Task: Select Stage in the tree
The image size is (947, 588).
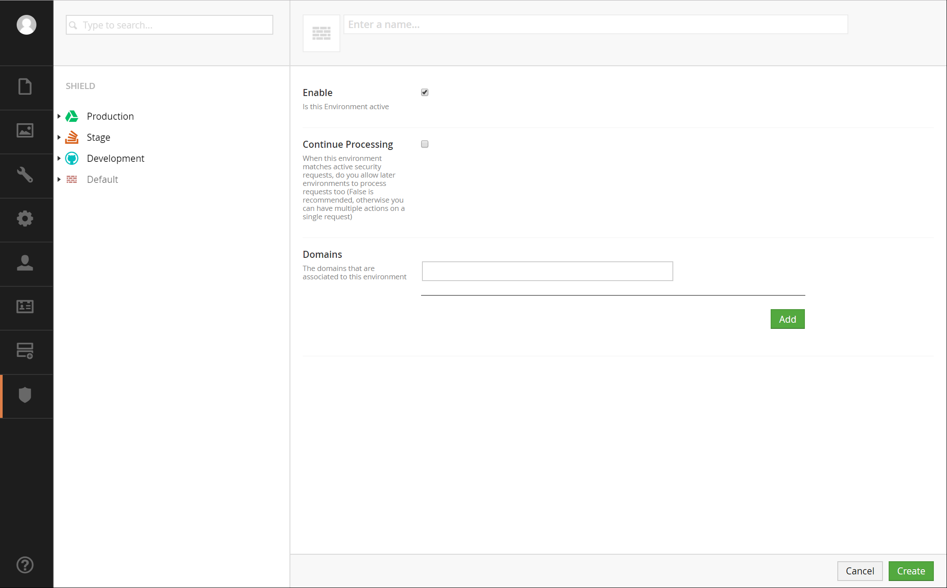Action: tap(98, 137)
